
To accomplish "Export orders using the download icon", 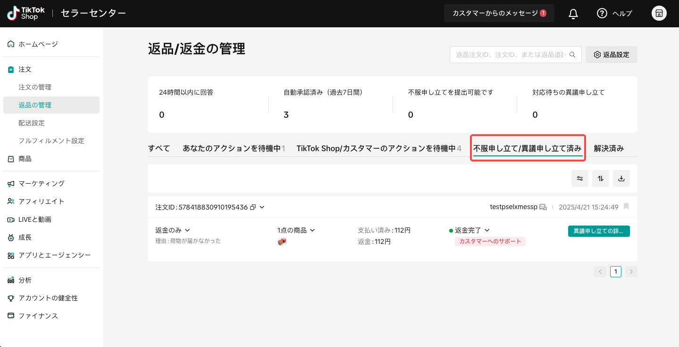I will (621, 178).
